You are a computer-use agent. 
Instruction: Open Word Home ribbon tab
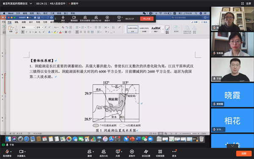(x=10, y=22)
